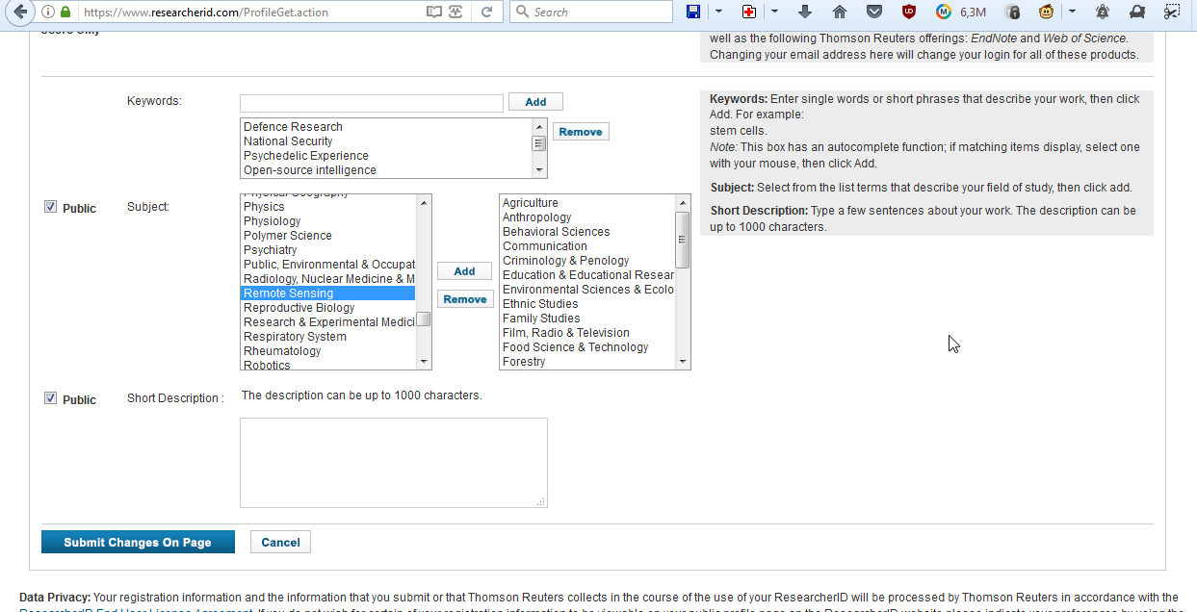Open the uBlock Origin shield icon
This screenshot has width=1197, height=612.
(x=909, y=12)
